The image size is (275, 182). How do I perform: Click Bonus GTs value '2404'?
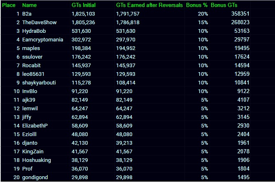coord(243,134)
